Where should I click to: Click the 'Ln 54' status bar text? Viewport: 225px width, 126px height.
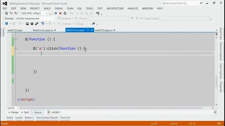[x=154, y=124]
